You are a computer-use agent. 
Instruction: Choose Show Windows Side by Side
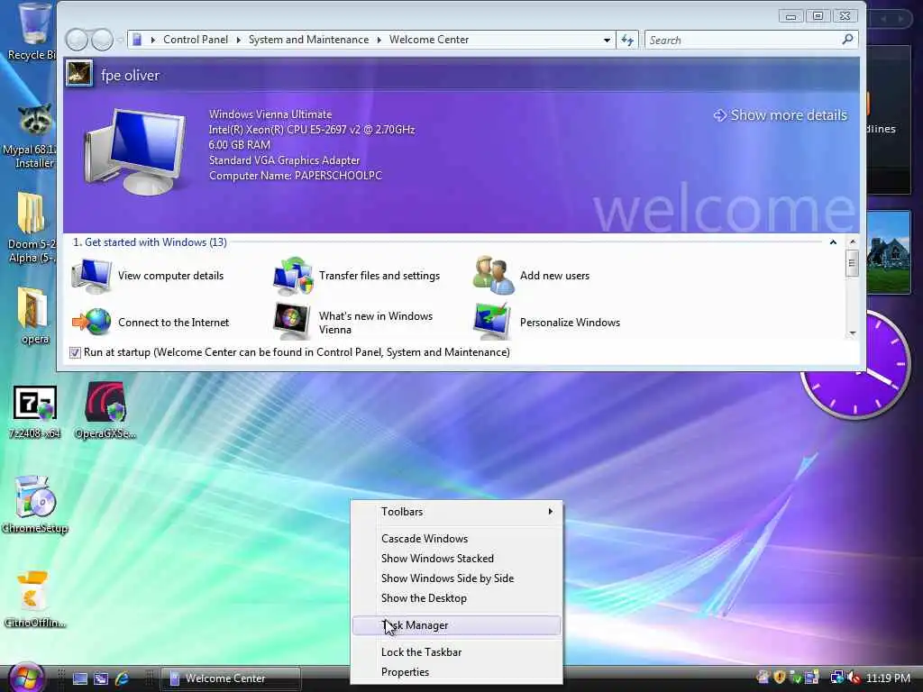(456, 578)
